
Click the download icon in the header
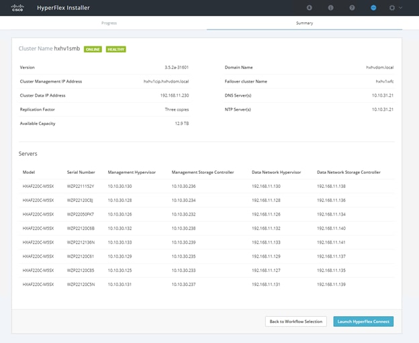tap(309, 8)
